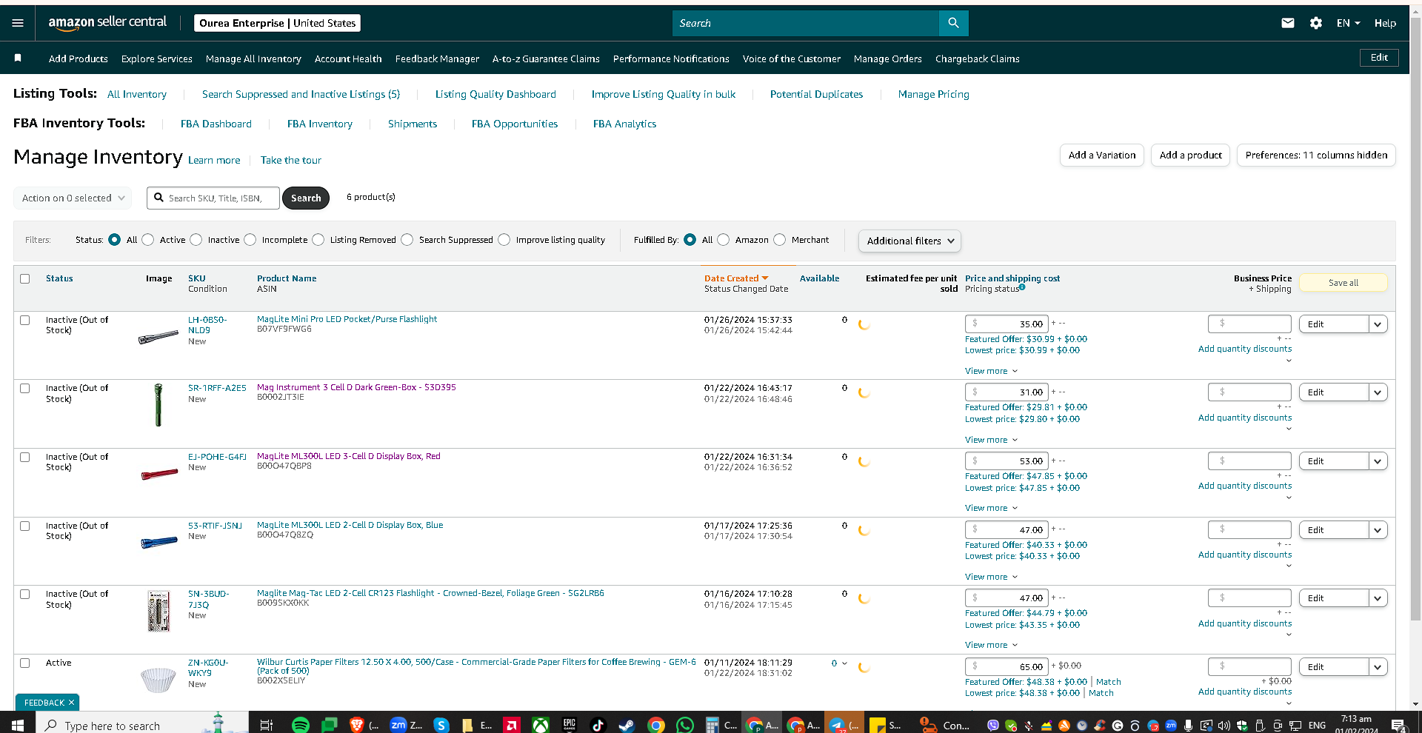Select the Active status radio button
This screenshot has height=733, width=1422.
coord(148,240)
